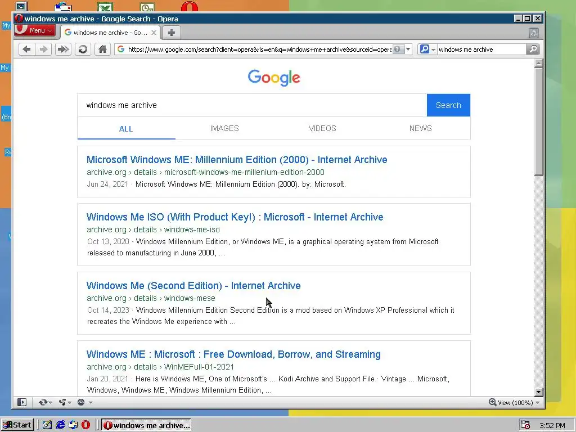Launch Internet Explorer from Quick Launch
Viewport: 576px width, 432px height.
point(60,425)
